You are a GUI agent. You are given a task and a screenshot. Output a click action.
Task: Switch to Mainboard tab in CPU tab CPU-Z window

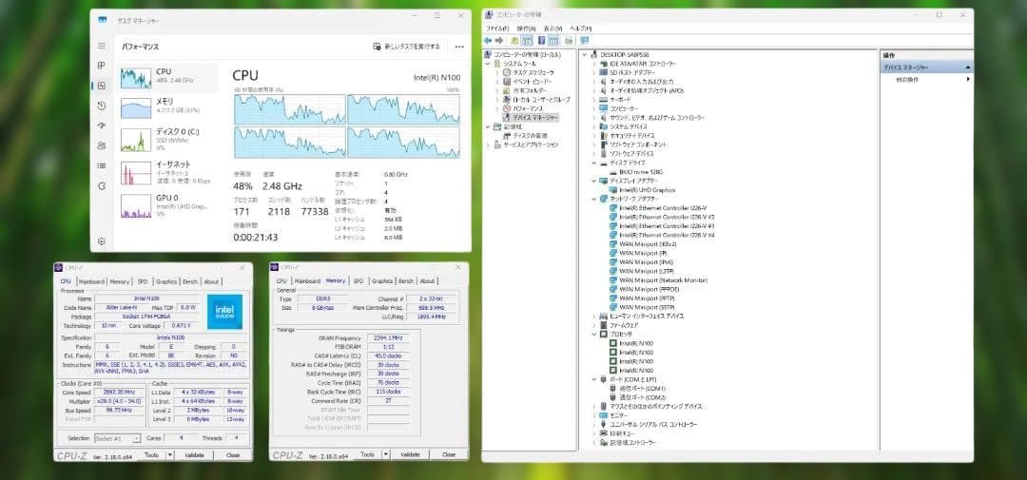point(91,281)
